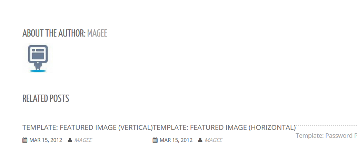Open the Template: Password post link

pyautogui.click(x=326, y=136)
